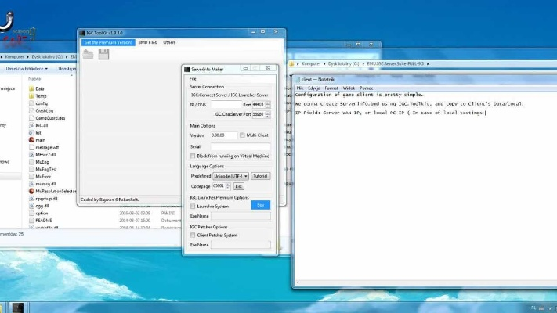
Task: Open the Predefined Unicode (UTF-) dropdown
Action: pyautogui.click(x=230, y=176)
